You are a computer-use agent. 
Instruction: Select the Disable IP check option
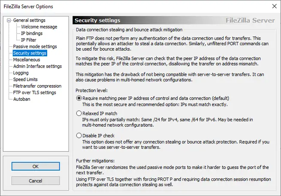click(x=79, y=135)
